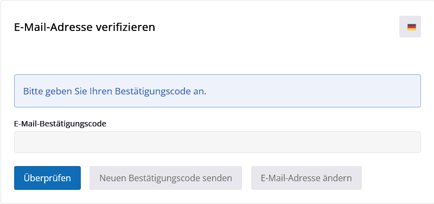Viewport: 434px width, 204px height.
Task: Click the E-Mail-Bestätigungscode field label
Action: [x=60, y=124]
